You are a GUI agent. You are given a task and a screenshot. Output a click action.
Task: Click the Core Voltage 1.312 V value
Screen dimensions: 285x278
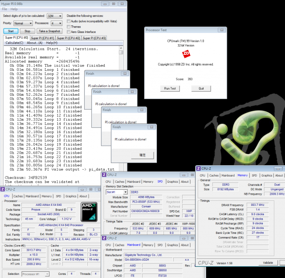pyautogui.click(x=66, y=219)
